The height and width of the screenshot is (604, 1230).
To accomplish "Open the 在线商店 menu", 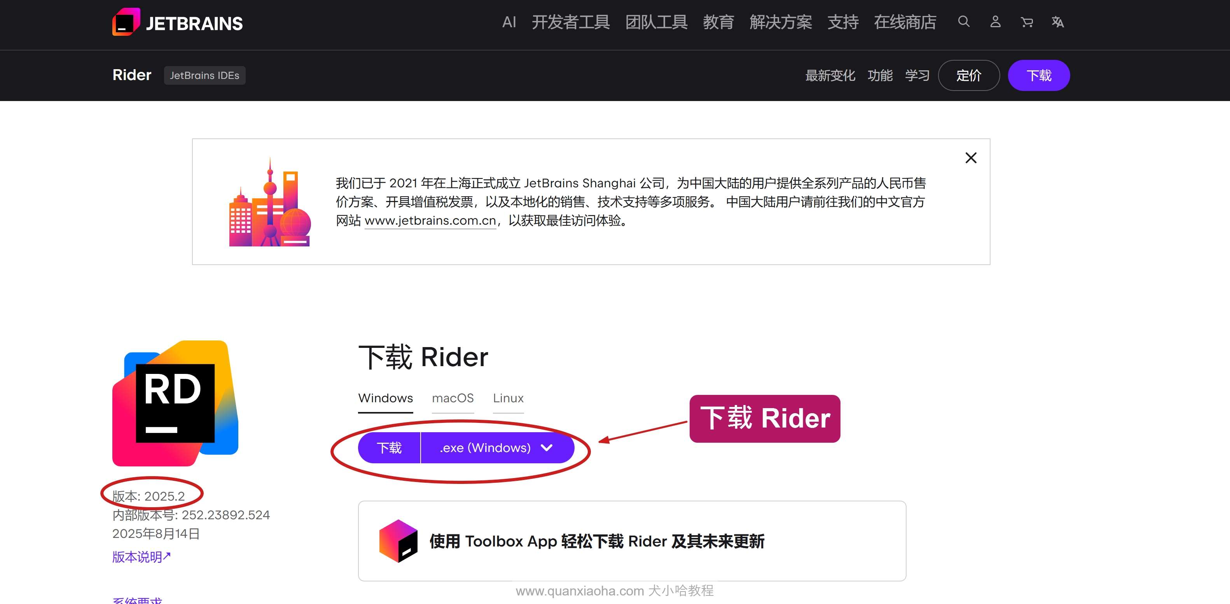I will pyautogui.click(x=905, y=22).
